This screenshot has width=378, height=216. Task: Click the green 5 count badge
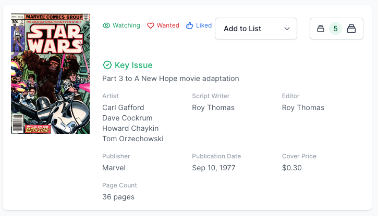point(336,29)
